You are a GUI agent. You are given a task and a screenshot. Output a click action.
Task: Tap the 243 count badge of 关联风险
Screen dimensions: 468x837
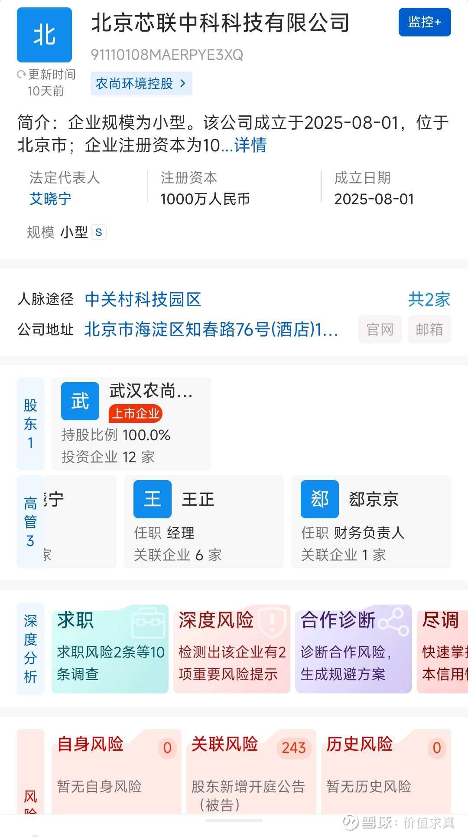(294, 748)
